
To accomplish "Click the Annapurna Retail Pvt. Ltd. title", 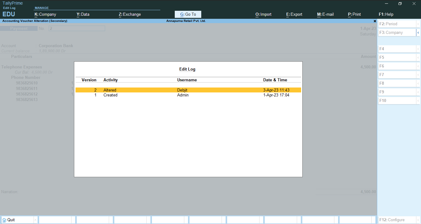I will (186, 21).
